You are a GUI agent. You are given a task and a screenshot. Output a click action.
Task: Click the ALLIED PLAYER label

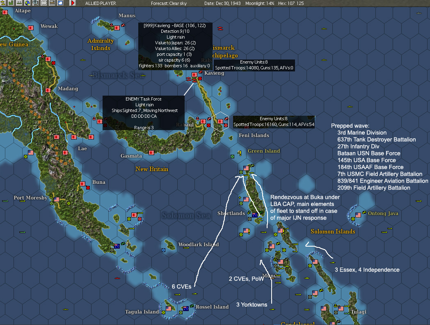101,3
